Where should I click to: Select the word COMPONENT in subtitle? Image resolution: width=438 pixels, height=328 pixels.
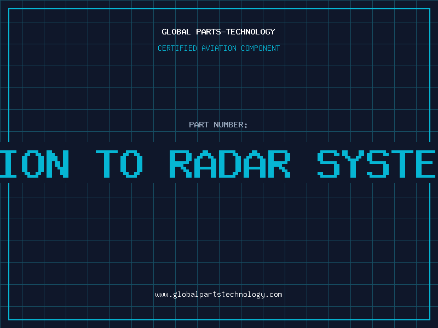(x=261, y=48)
